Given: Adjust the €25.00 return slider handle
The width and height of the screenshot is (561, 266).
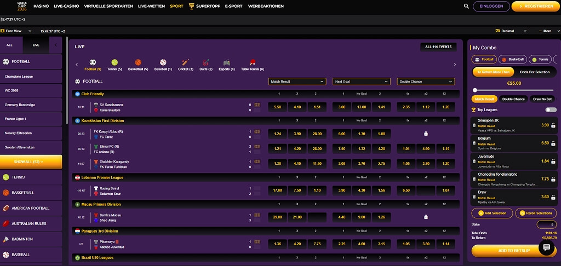Looking at the screenshot, I should point(475,90).
